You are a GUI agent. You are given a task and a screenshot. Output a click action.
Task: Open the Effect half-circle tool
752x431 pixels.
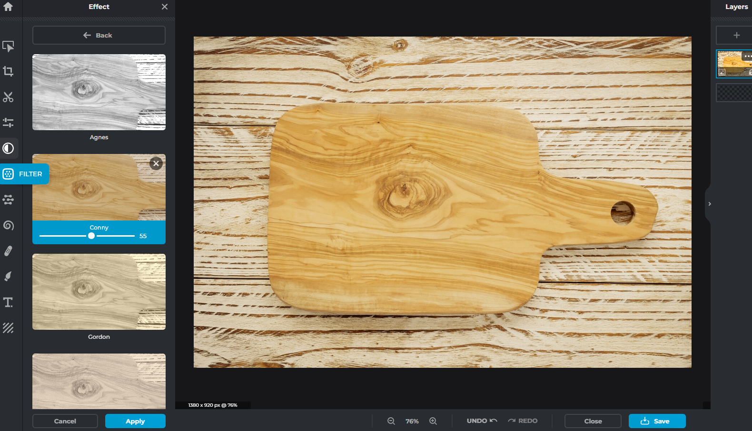click(x=8, y=148)
